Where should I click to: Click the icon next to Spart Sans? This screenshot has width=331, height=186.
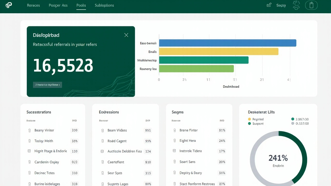click(175, 162)
